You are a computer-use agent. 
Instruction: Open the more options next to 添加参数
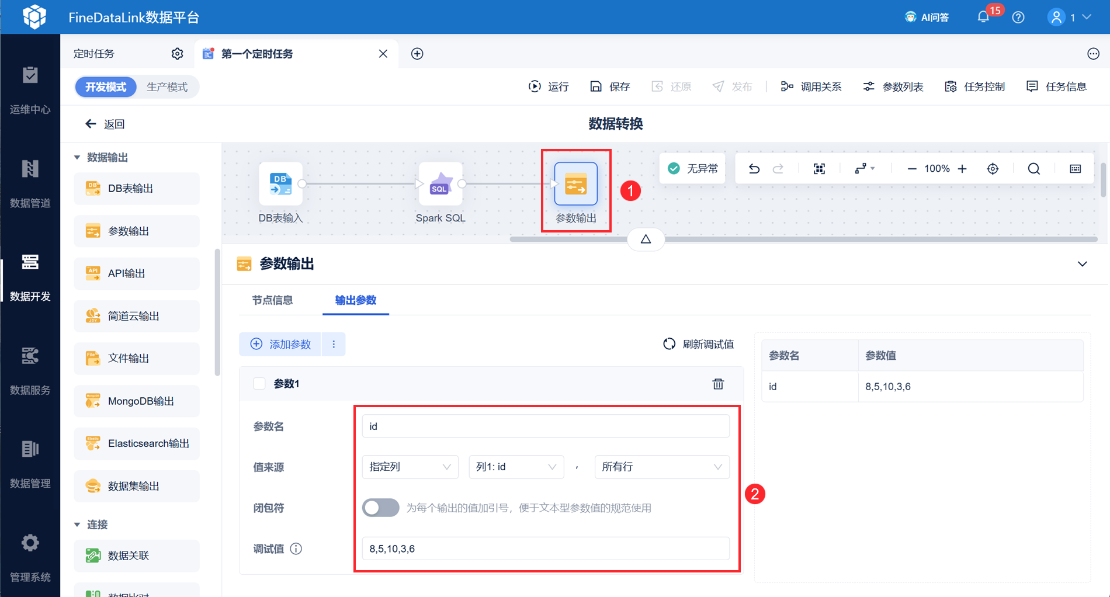(x=334, y=344)
